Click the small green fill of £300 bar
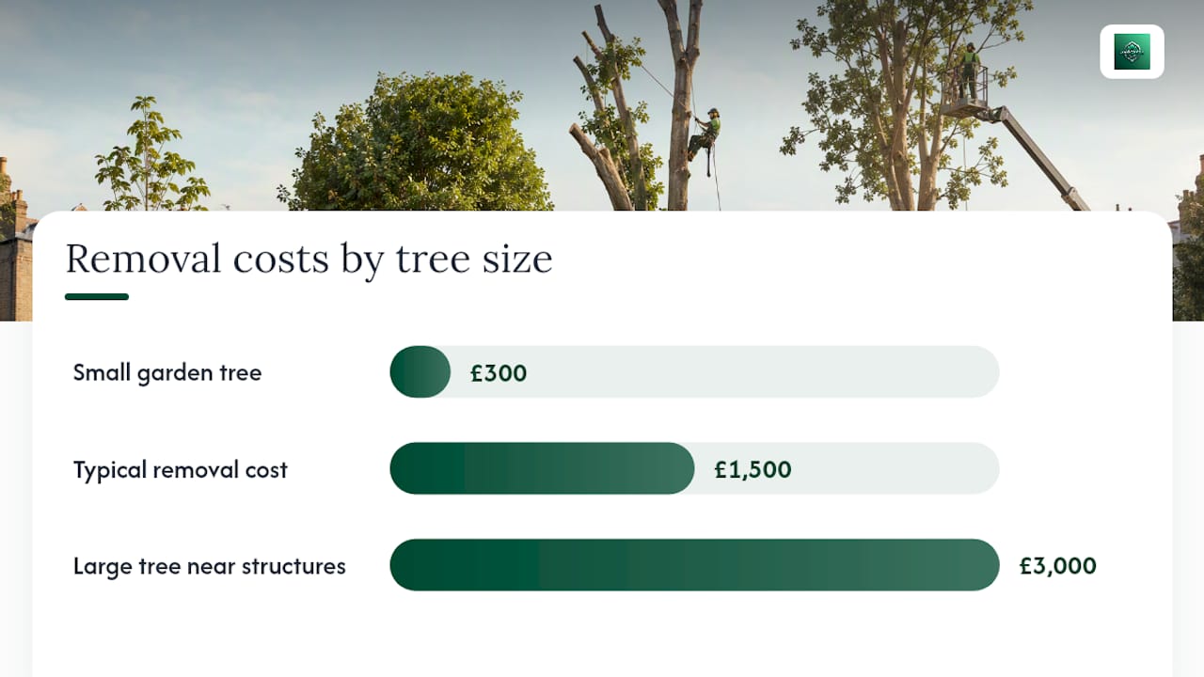The height and width of the screenshot is (677, 1204). tap(420, 371)
